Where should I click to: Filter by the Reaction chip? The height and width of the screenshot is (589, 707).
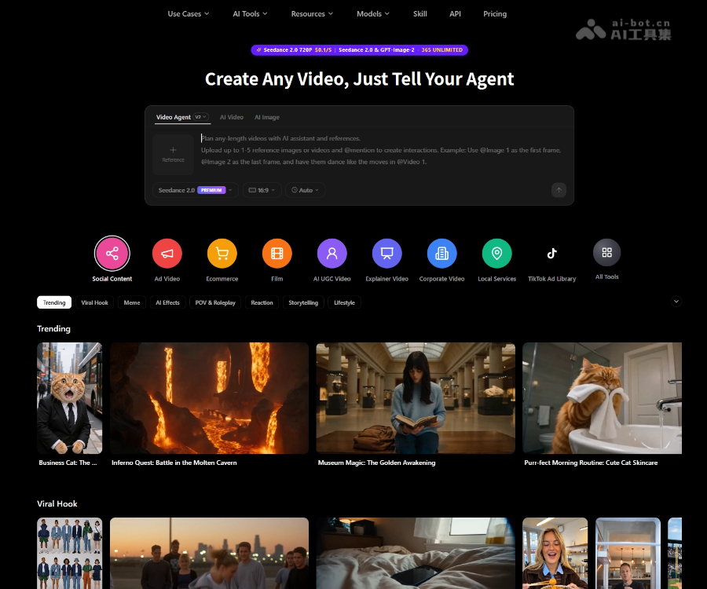262,302
